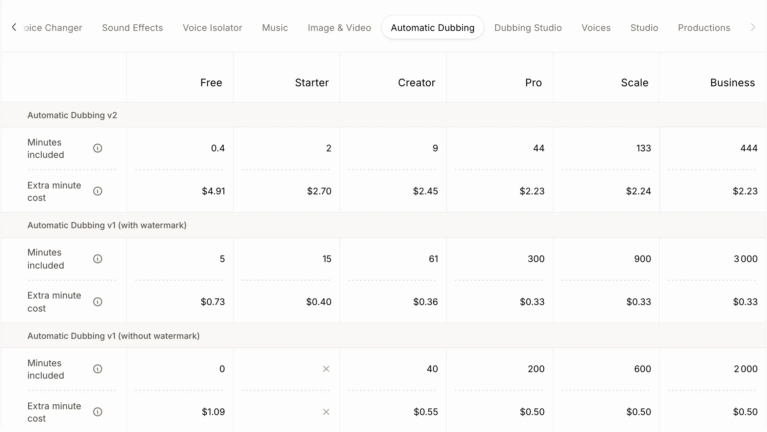Viewport: 767px width, 432px height.
Task: Open the Voices tab
Action: click(596, 28)
